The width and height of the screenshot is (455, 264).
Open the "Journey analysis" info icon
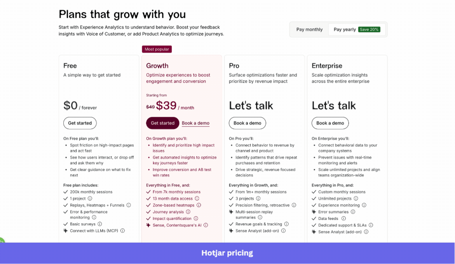pos(188,212)
